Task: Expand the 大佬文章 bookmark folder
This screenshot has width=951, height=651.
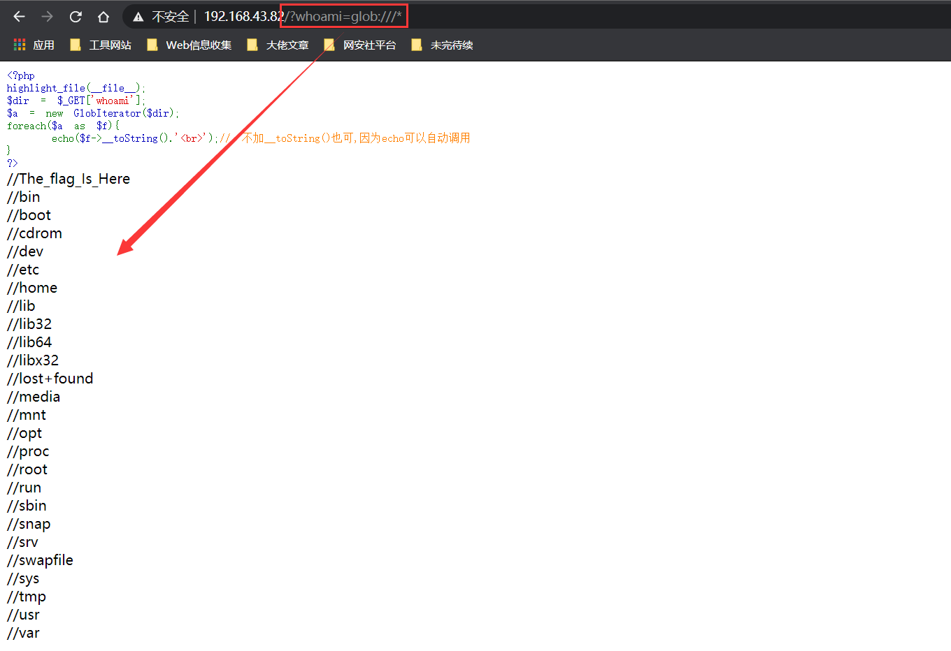Action: coord(287,45)
